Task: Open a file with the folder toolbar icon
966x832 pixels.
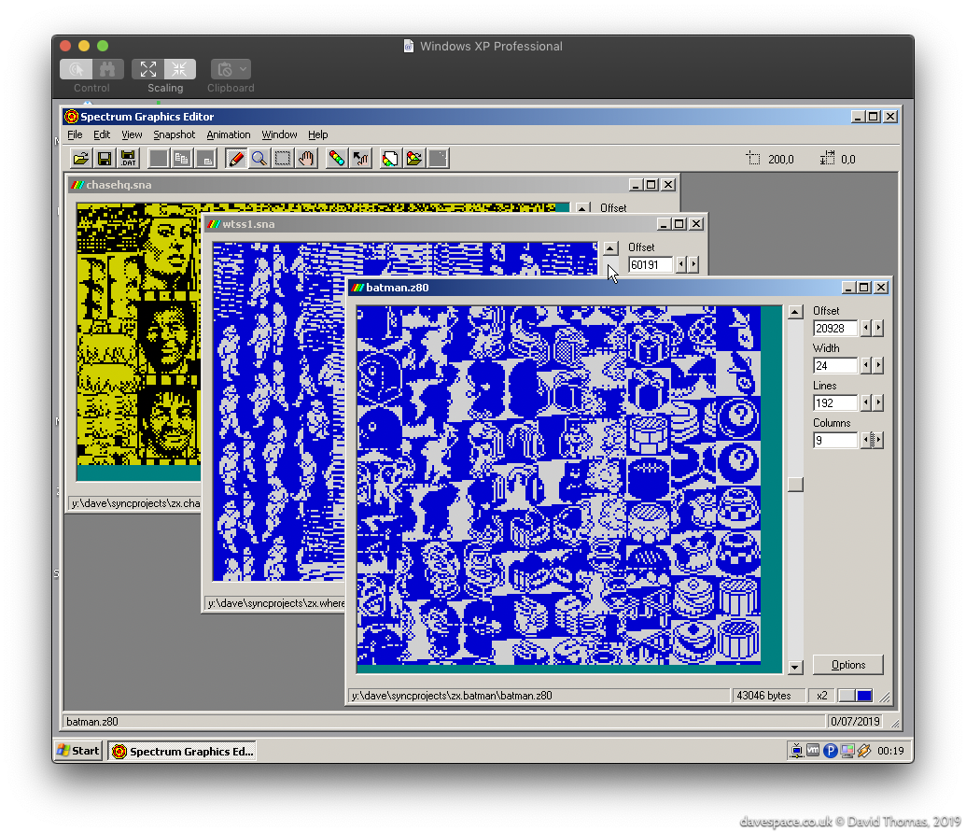Action: coord(80,159)
